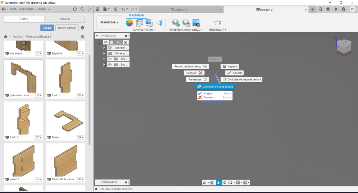Select the Zoom tool in navigation bar
This screenshot has height=193, width=358.
pyautogui.click(x=224, y=182)
